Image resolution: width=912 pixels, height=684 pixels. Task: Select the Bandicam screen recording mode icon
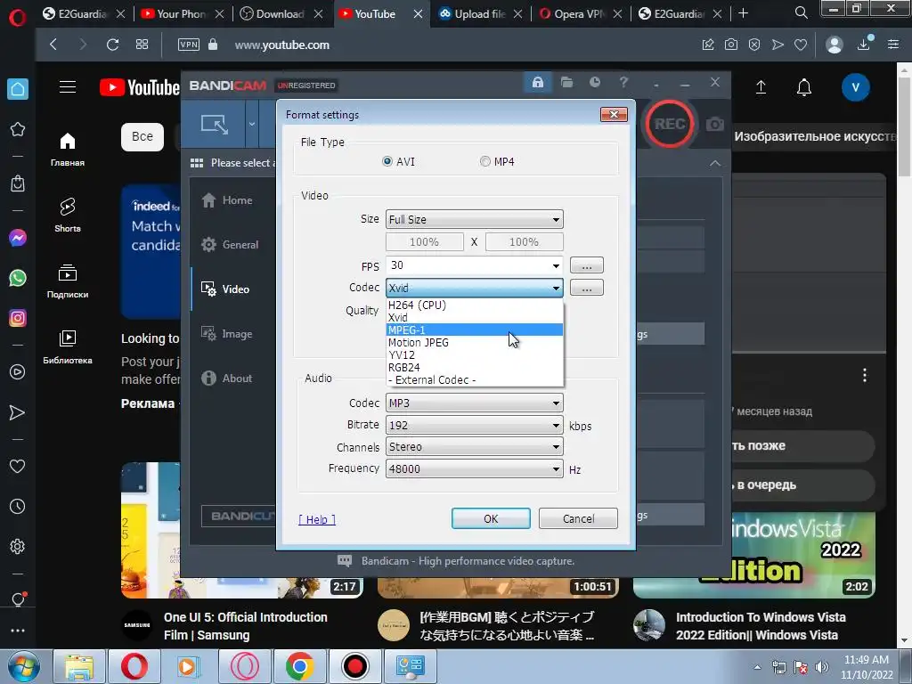pos(215,124)
